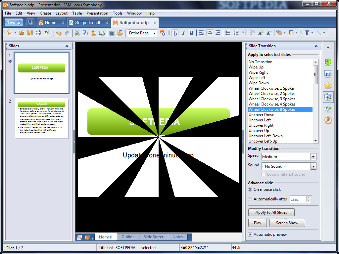
Task: Expand presentation view dropdown near Normal tab
Action: coord(93,239)
